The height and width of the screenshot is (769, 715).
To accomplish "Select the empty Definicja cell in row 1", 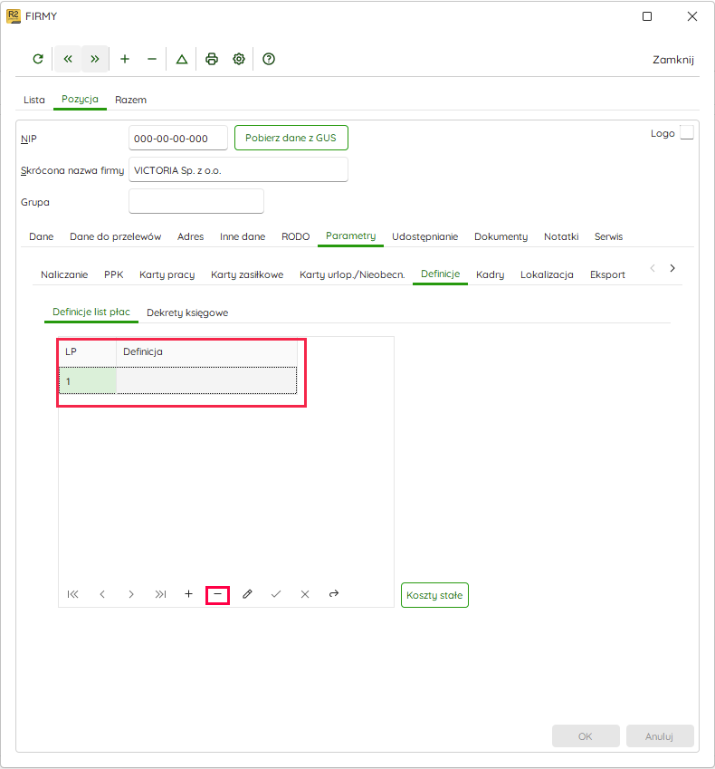I will [x=206, y=380].
